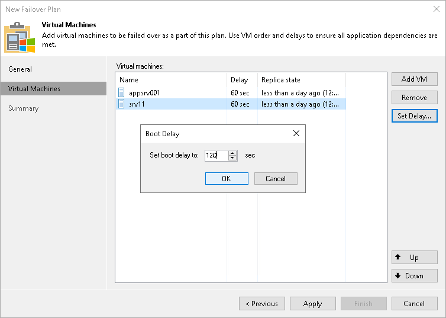Select the Virtual Machines wizard step
Screen dimensions: 446x318
click(x=34, y=89)
